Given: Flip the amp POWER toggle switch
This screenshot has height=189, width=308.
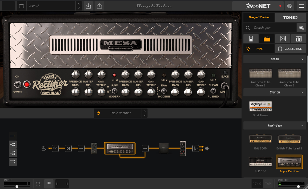Looking at the screenshot, I should [17, 85].
